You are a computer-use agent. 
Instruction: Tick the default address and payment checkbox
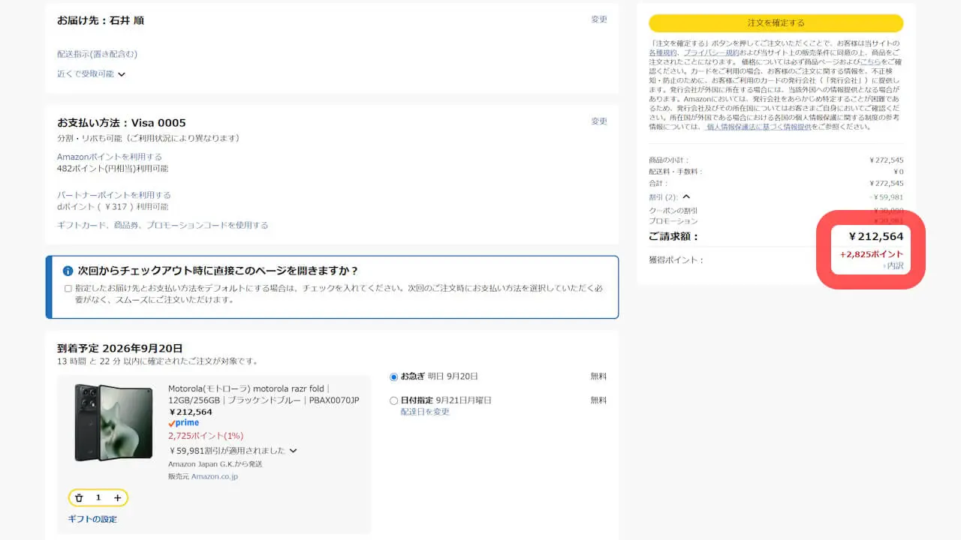coord(68,288)
